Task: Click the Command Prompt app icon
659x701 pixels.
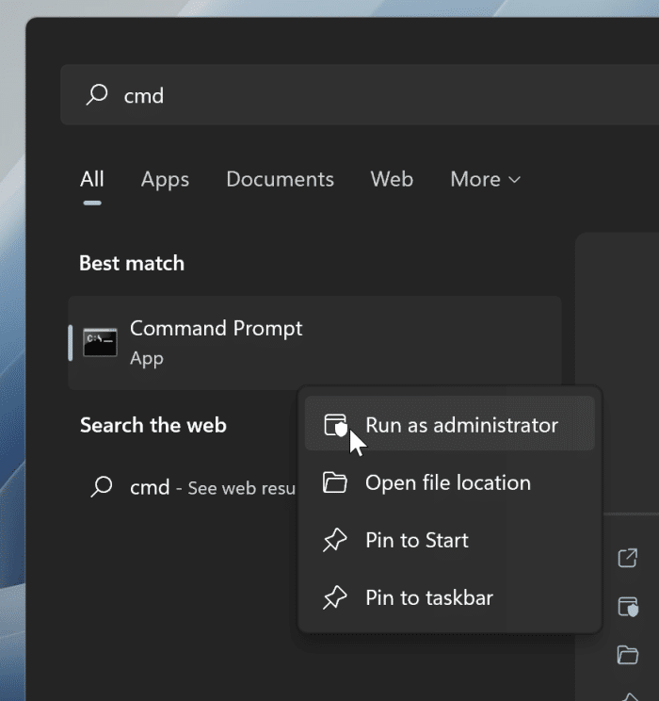Action: [100, 342]
